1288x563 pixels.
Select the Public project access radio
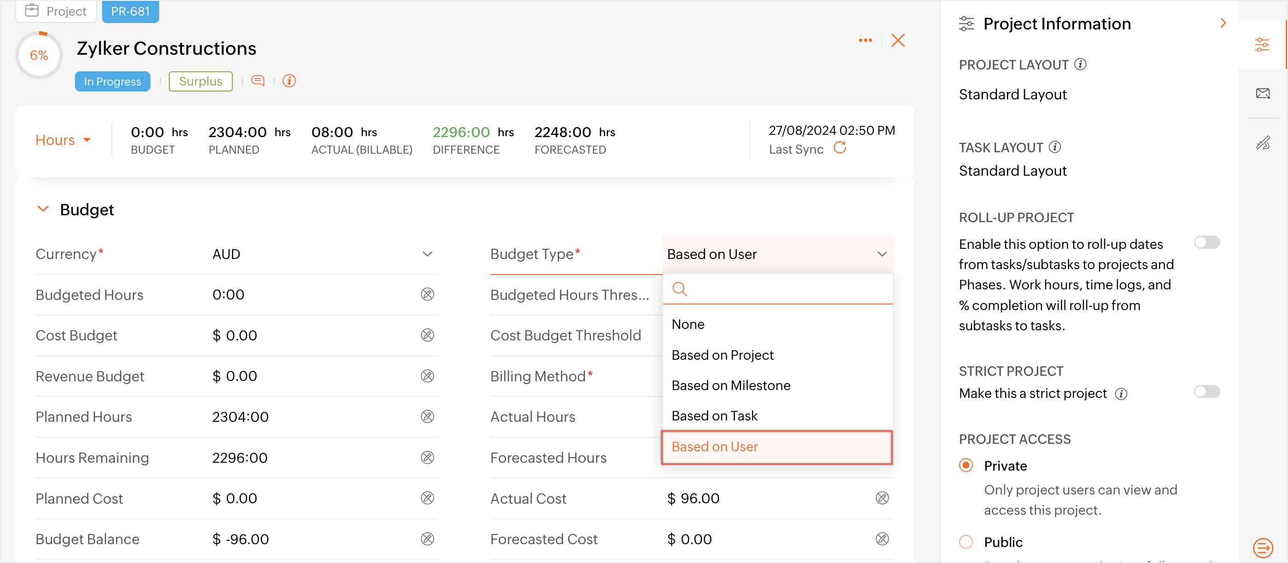point(966,541)
